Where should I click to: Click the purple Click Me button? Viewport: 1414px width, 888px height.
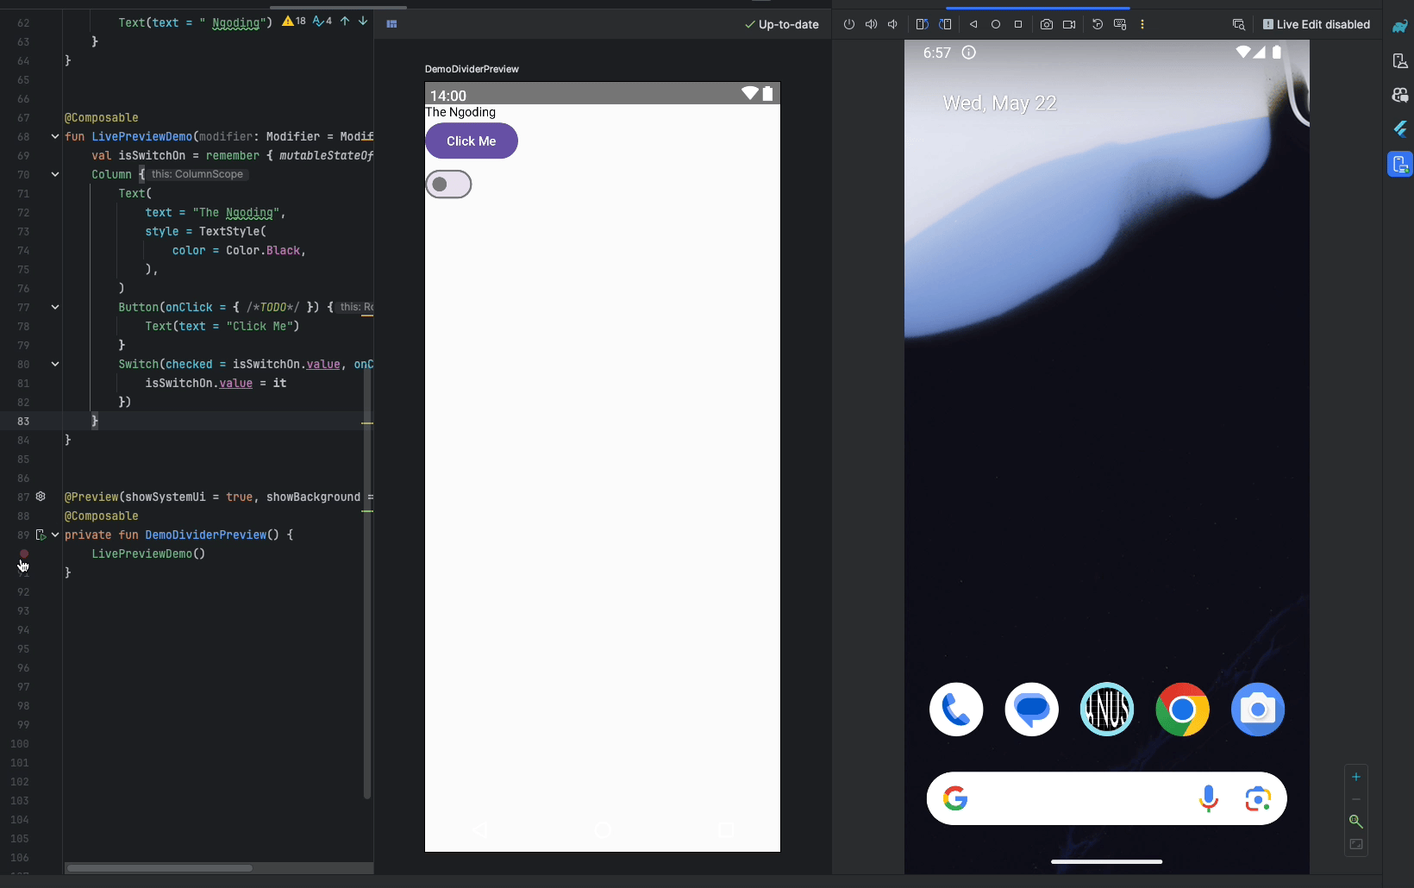[x=472, y=141]
